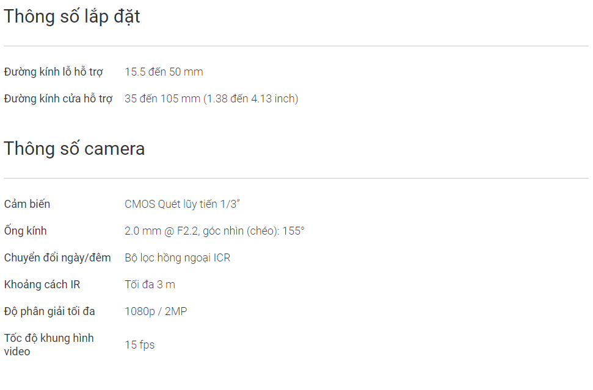The image size is (593, 390).
Task: Select the value 'Tối đa 3 m'
Action: 150,285
